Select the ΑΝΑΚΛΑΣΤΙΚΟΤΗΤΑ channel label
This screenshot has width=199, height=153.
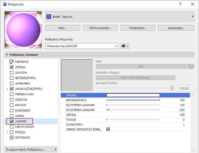(x=29, y=89)
